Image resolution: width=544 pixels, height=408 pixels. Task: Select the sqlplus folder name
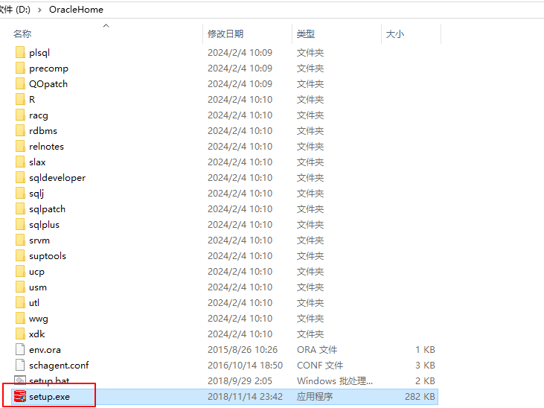tap(44, 225)
